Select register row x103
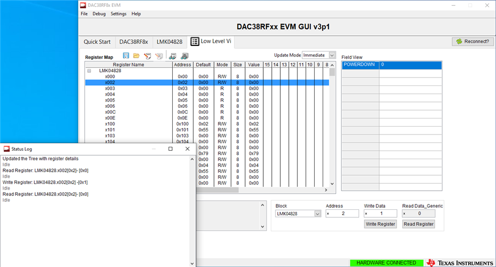Screen dimensions: 496x267 click(207, 136)
